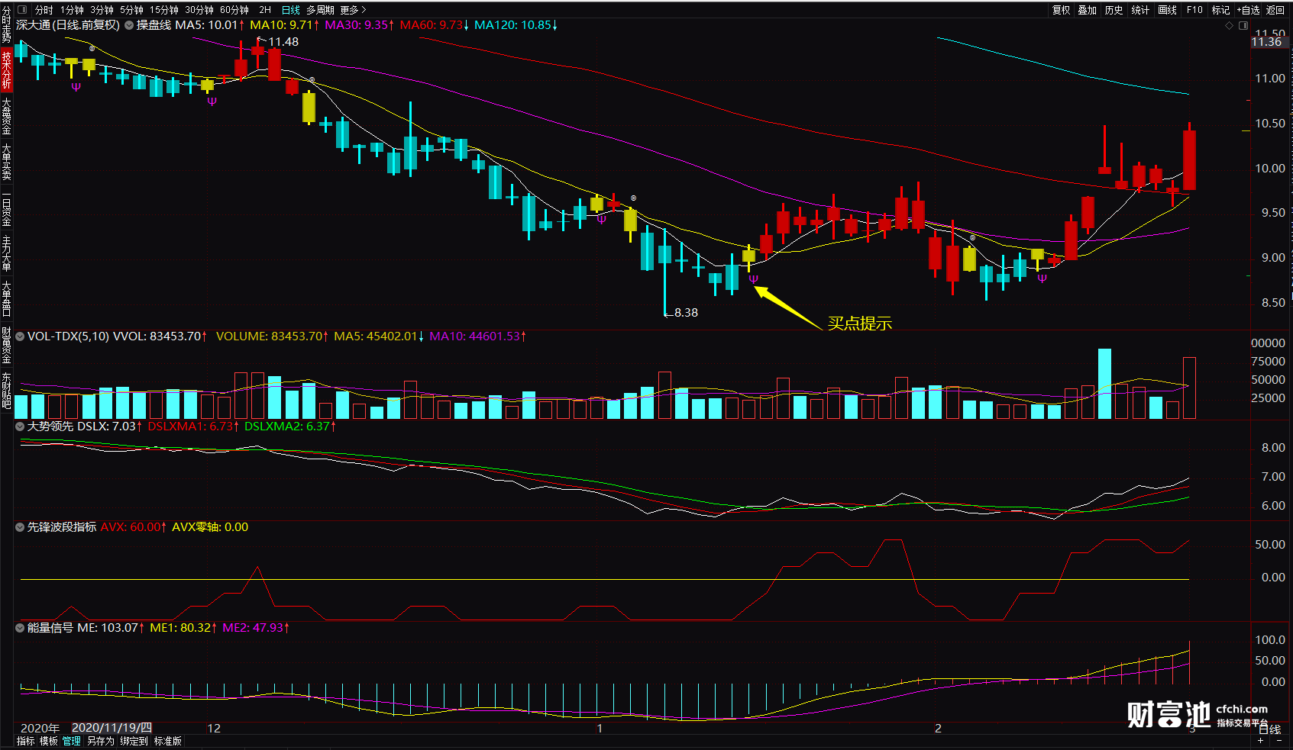The image size is (1293, 750).
Task: Expand the 先锋波段指标 indicator menu
Action: (20, 527)
